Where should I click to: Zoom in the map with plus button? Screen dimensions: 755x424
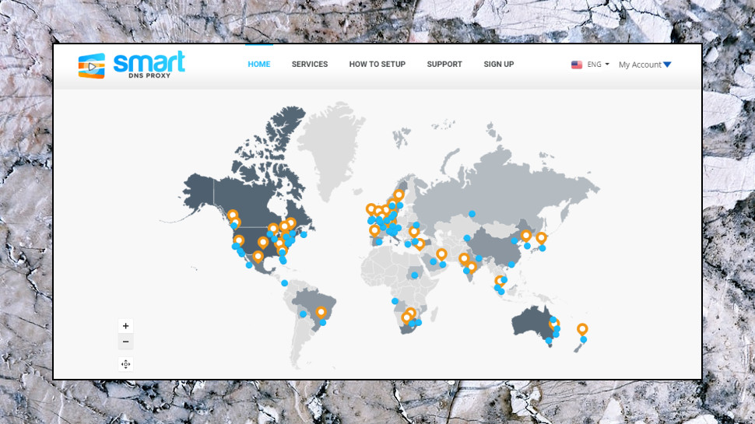(125, 326)
